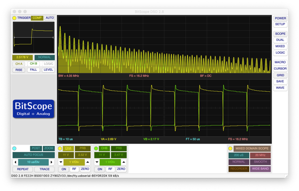Toggle the yellow trigger indicator light
This screenshot has height=191, width=299.
(x=14, y=18)
